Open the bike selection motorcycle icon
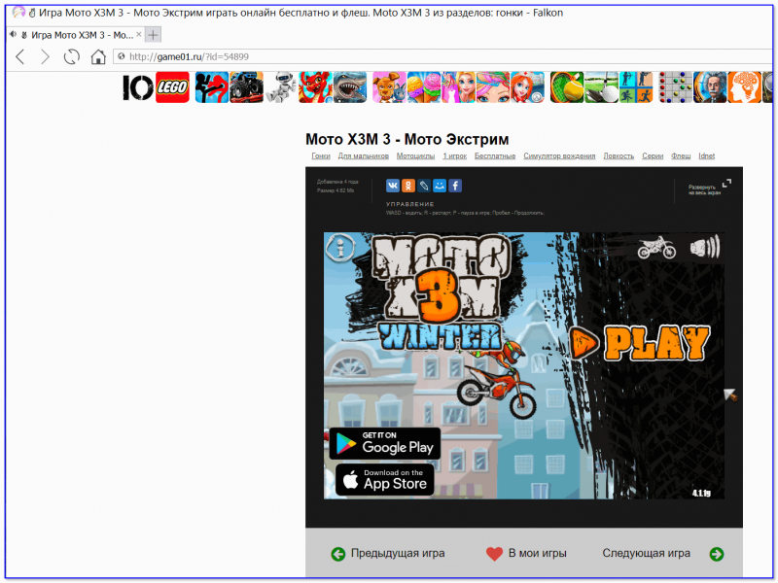The width and height of the screenshot is (778, 583). [656, 247]
